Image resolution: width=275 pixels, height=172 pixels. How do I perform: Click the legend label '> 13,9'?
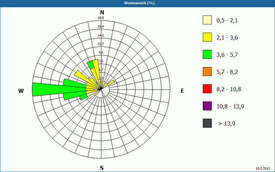(x=227, y=124)
